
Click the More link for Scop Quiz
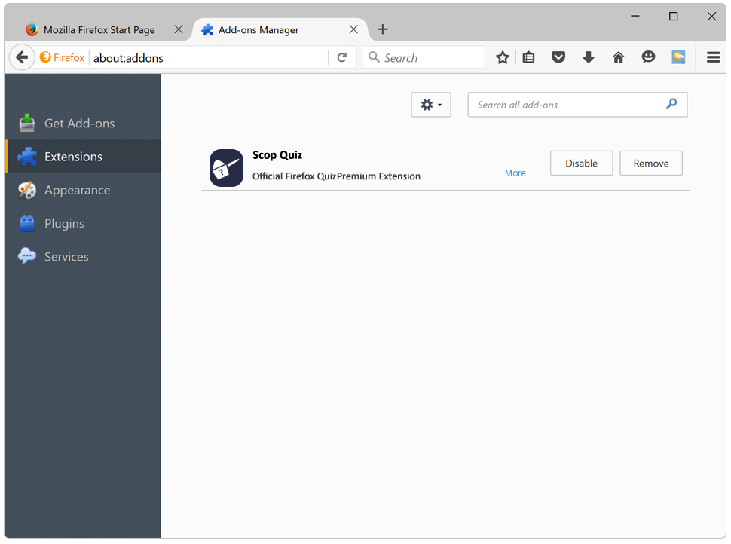[x=515, y=173]
